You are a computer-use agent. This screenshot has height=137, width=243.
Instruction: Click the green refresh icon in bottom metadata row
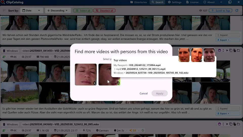click(143, 130)
